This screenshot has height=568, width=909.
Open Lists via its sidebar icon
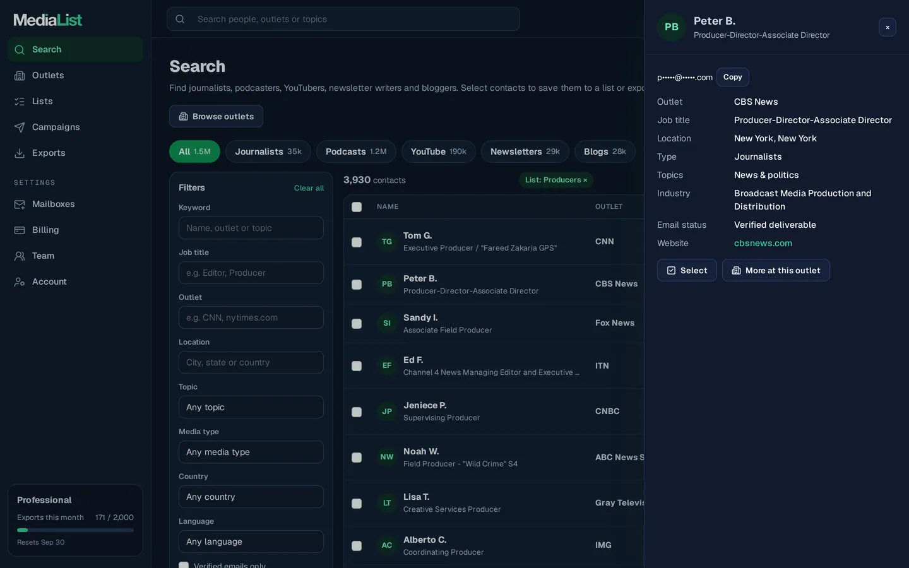pos(20,101)
